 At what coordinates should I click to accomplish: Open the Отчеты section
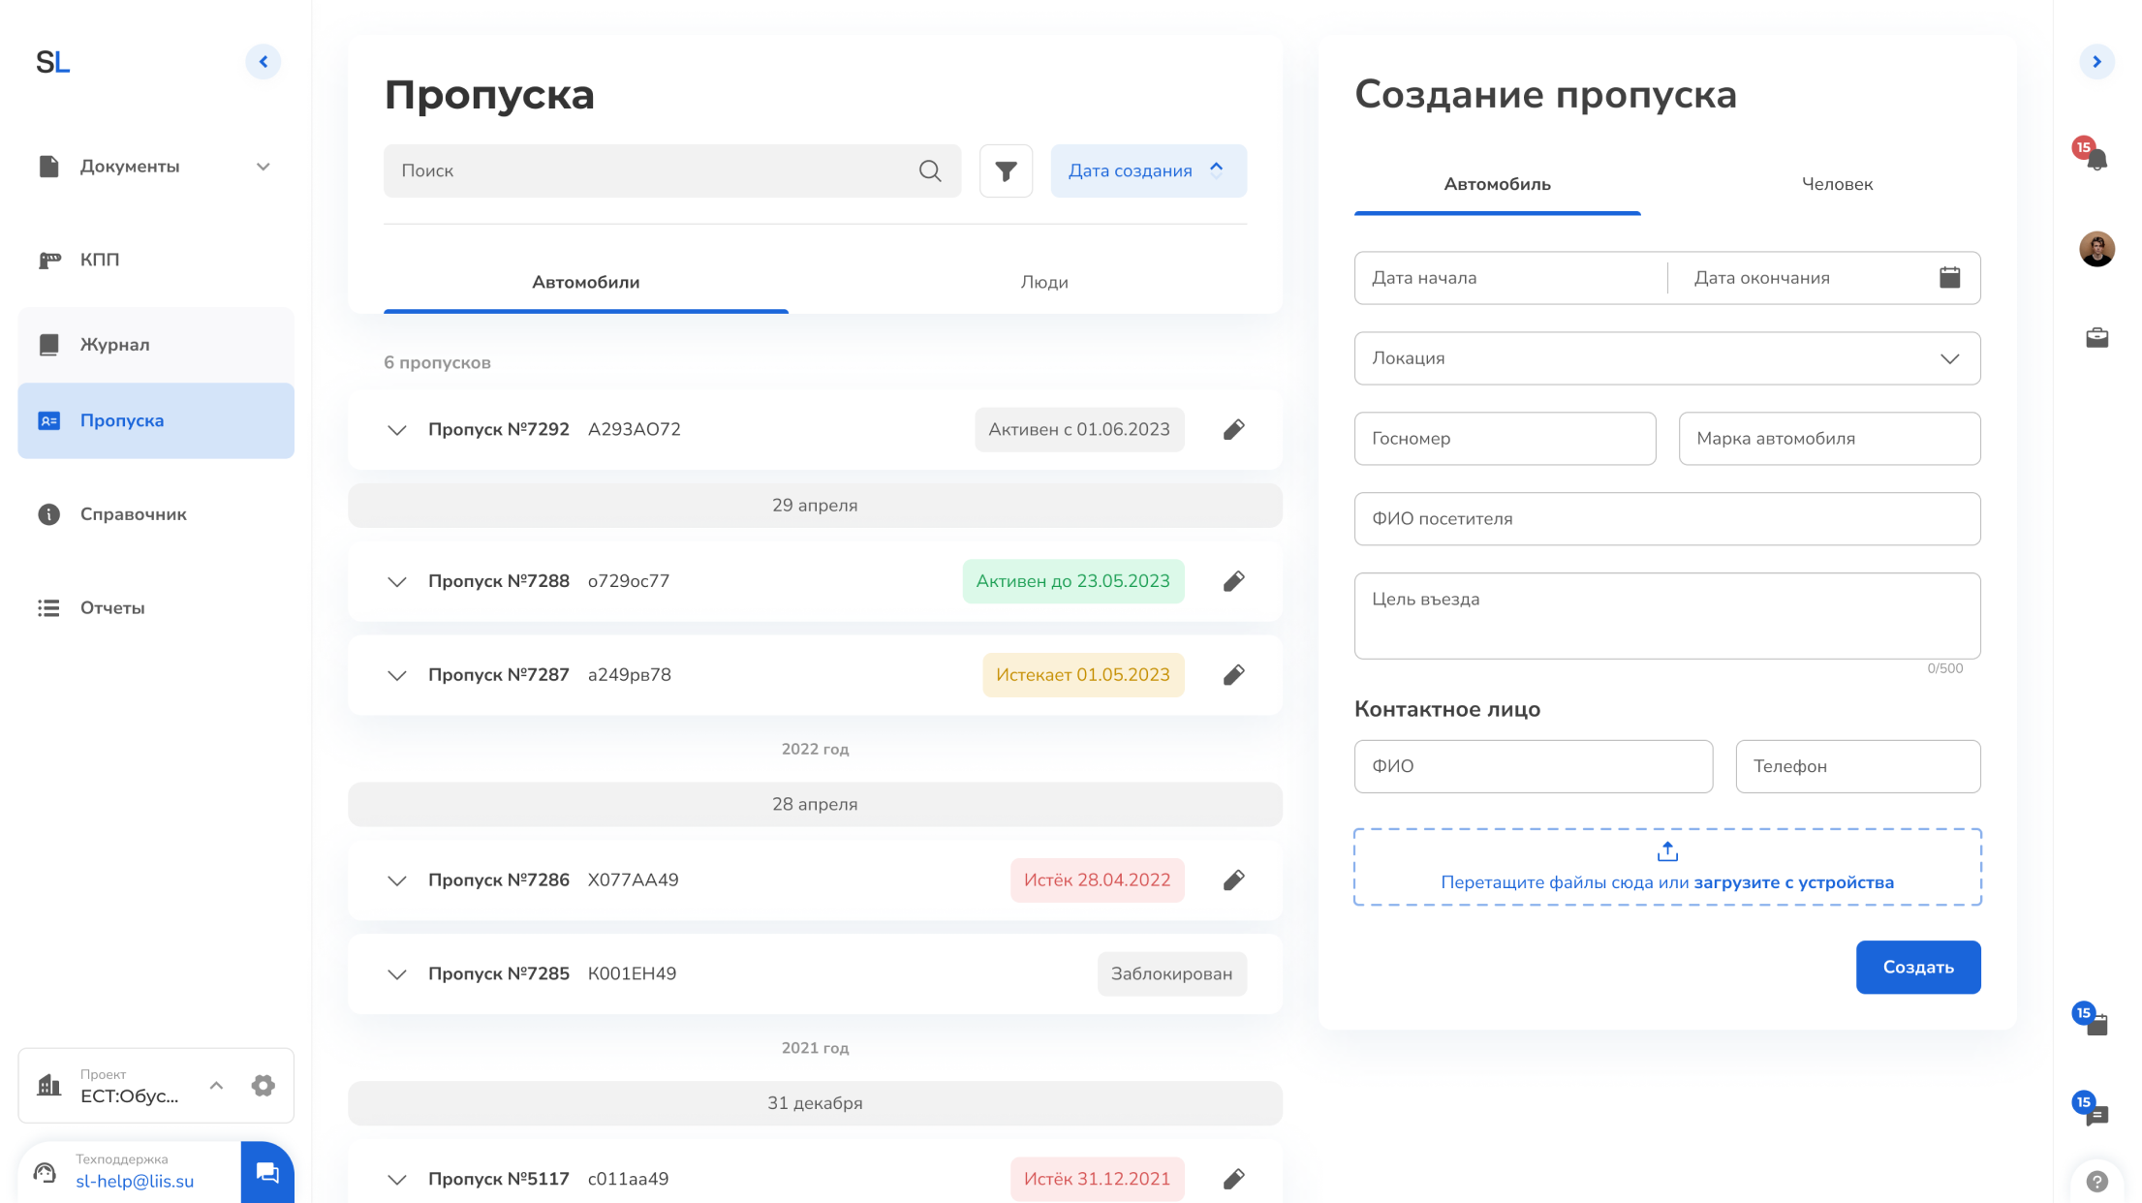tap(110, 607)
